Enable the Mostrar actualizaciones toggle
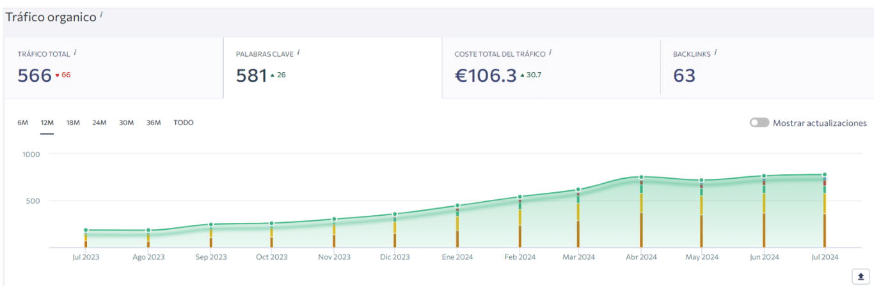Viewport: 874px width, 286px height. pyautogui.click(x=759, y=123)
